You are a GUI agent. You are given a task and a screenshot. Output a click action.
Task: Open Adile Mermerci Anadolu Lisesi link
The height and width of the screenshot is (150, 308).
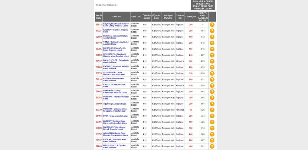coord(114,73)
